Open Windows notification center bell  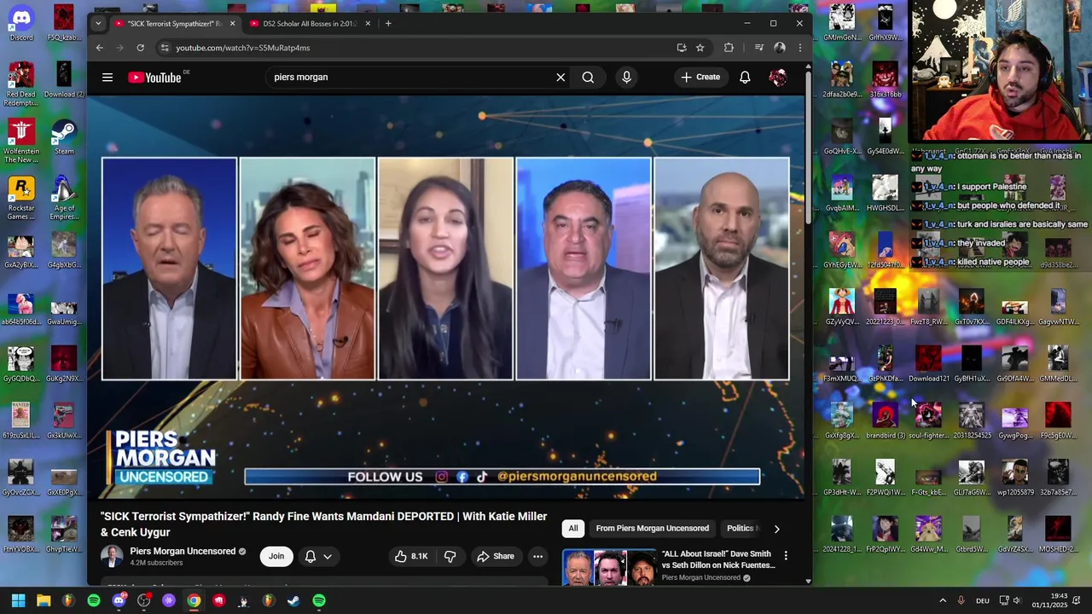coord(1077,600)
